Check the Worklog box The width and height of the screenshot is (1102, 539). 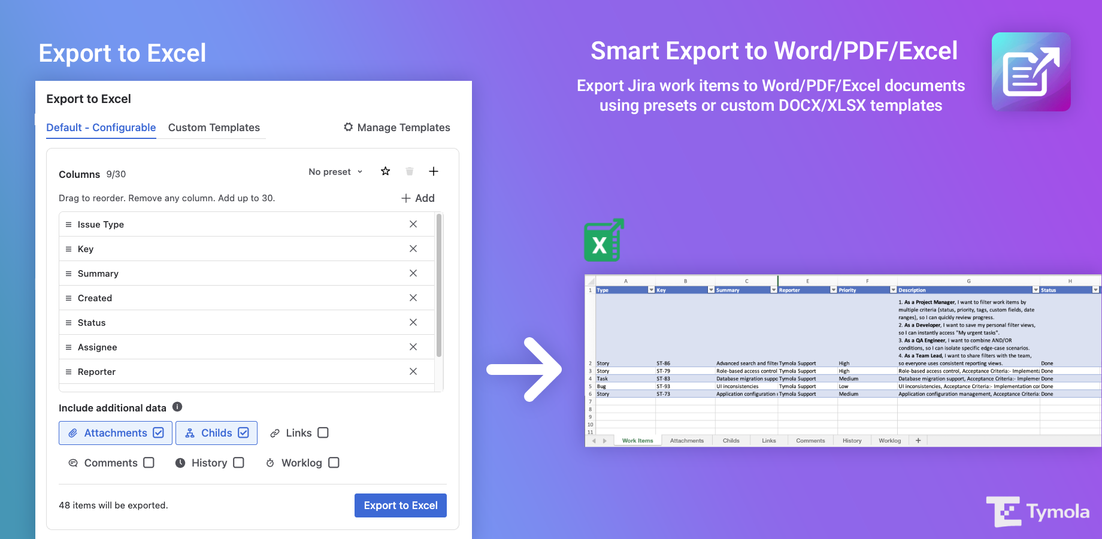click(334, 462)
